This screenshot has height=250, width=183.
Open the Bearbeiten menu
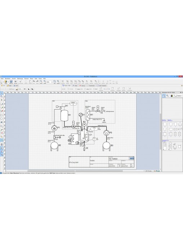[8, 79]
